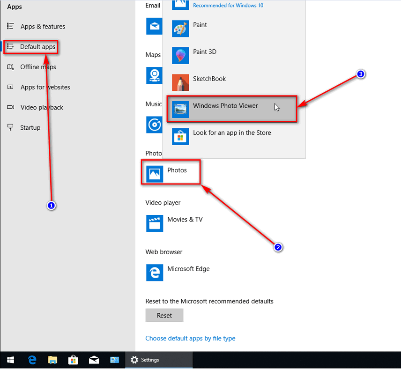The image size is (401, 369).
Task: Open the taskbar picture app beside Mail
Action: point(115,360)
